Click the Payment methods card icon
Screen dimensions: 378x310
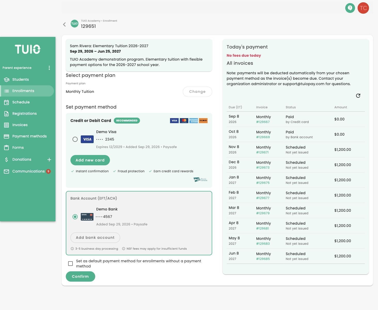tap(6, 136)
